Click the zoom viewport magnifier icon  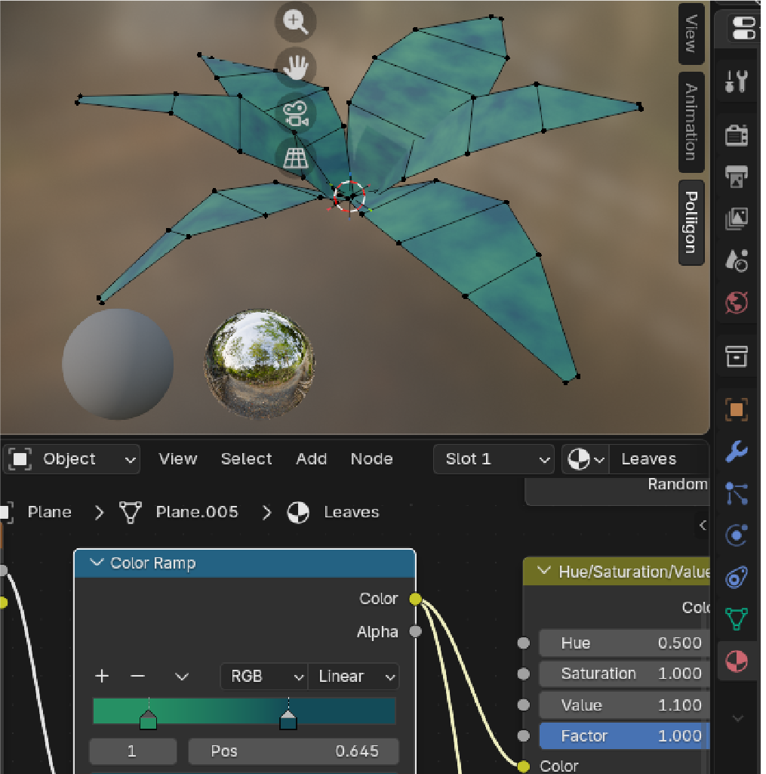[295, 21]
